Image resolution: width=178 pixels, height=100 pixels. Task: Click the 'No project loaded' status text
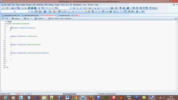pos(70,94)
